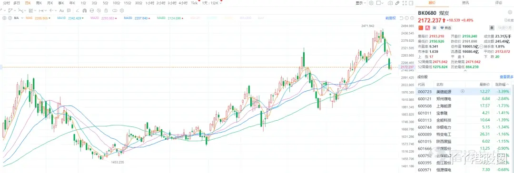Collapse the quote details chevron
Screen dimensions: 514x173
465,71
